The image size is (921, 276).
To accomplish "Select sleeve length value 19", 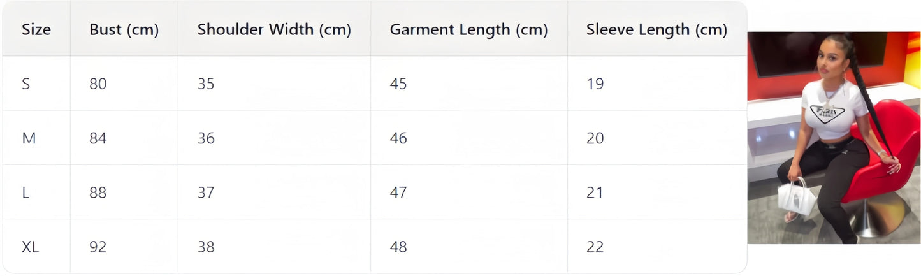I will point(595,84).
